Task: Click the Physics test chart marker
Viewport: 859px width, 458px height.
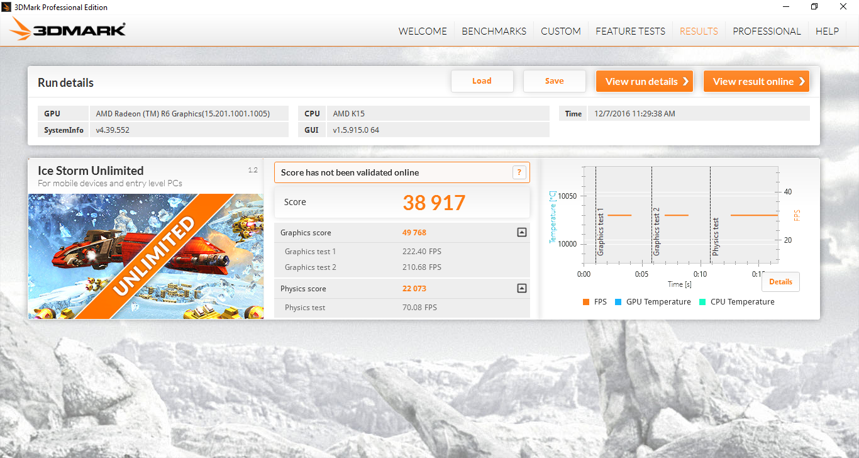Action: tap(716, 236)
